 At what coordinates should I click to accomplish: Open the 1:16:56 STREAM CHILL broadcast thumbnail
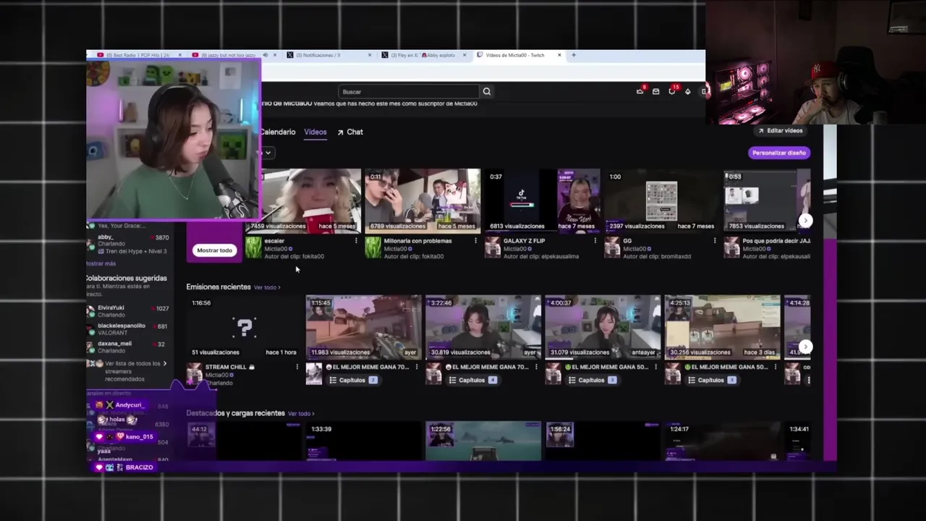pos(244,327)
